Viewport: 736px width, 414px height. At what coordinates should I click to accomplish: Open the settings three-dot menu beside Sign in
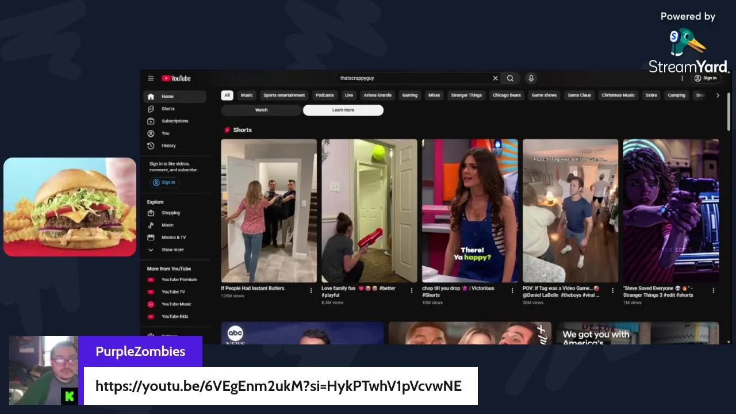pos(683,78)
